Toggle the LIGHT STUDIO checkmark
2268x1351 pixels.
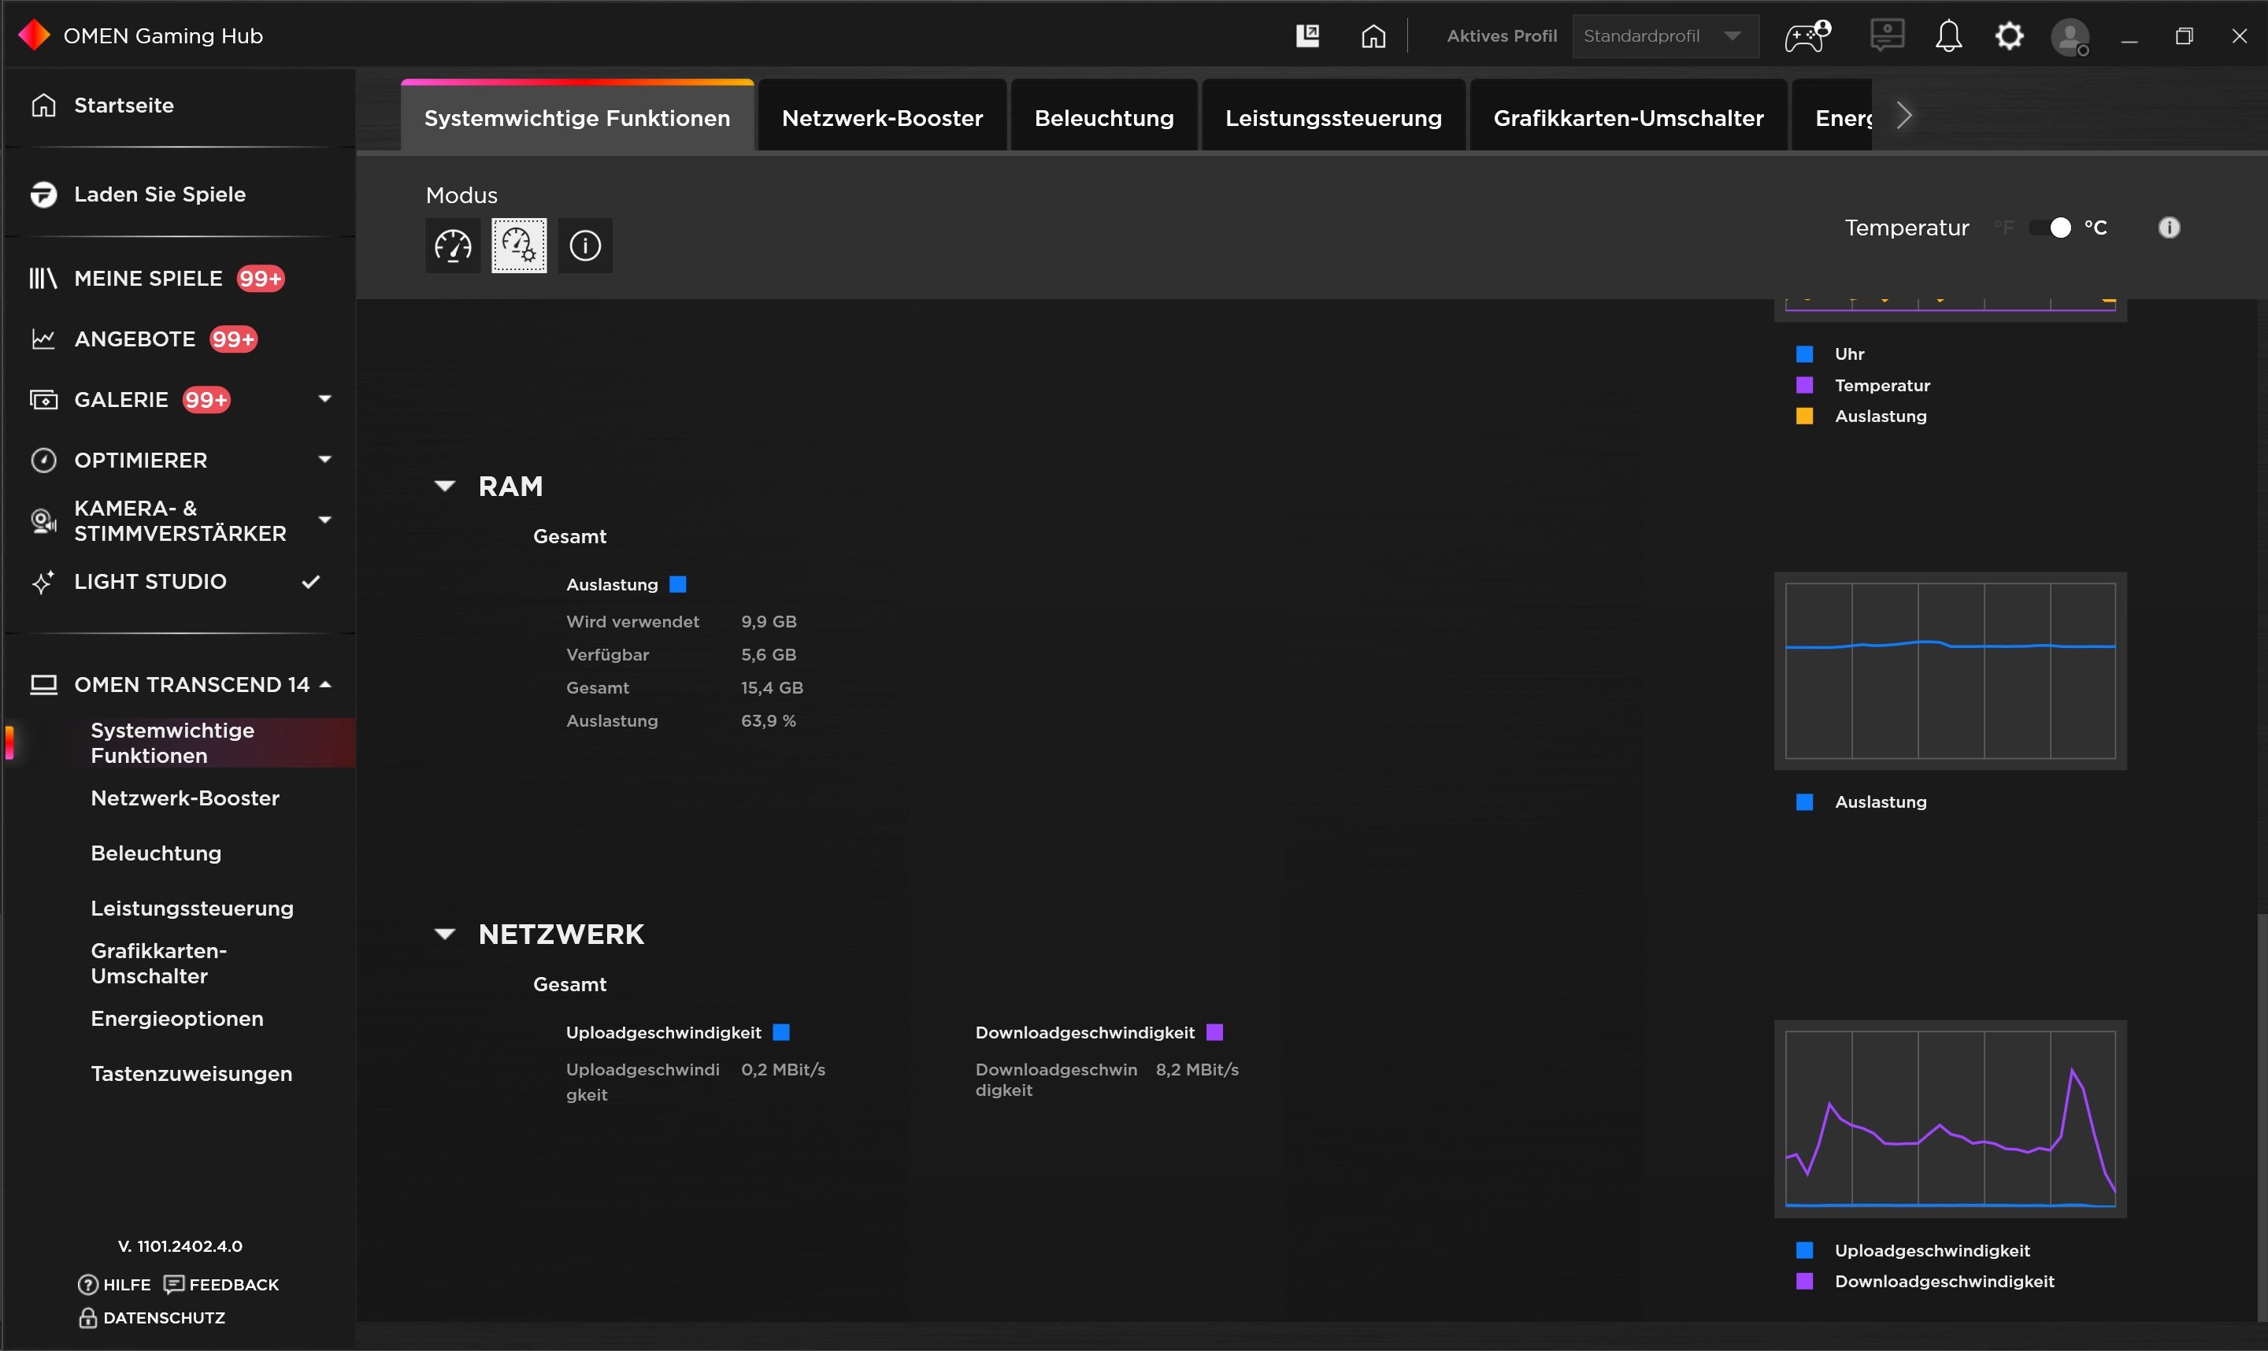click(311, 582)
